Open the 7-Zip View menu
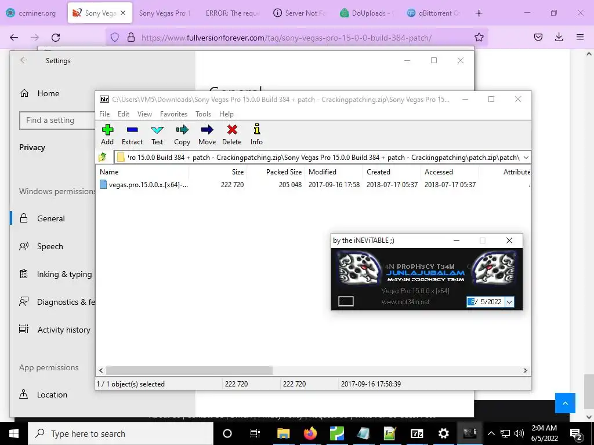Viewport: 594px width, 445px height. click(144, 114)
